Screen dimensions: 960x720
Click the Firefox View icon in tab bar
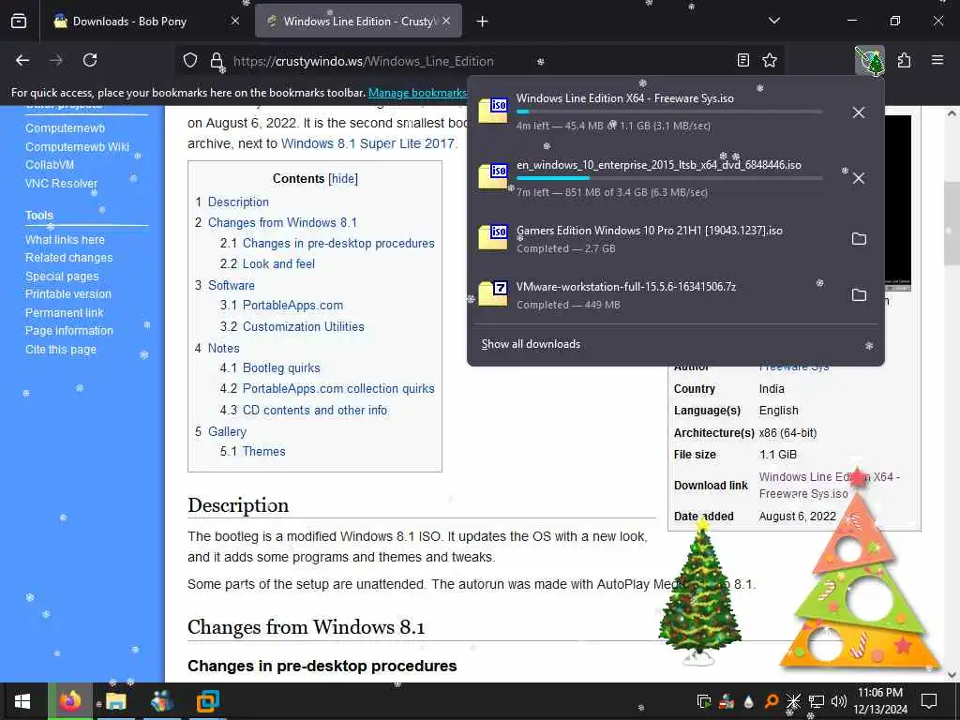tap(19, 22)
